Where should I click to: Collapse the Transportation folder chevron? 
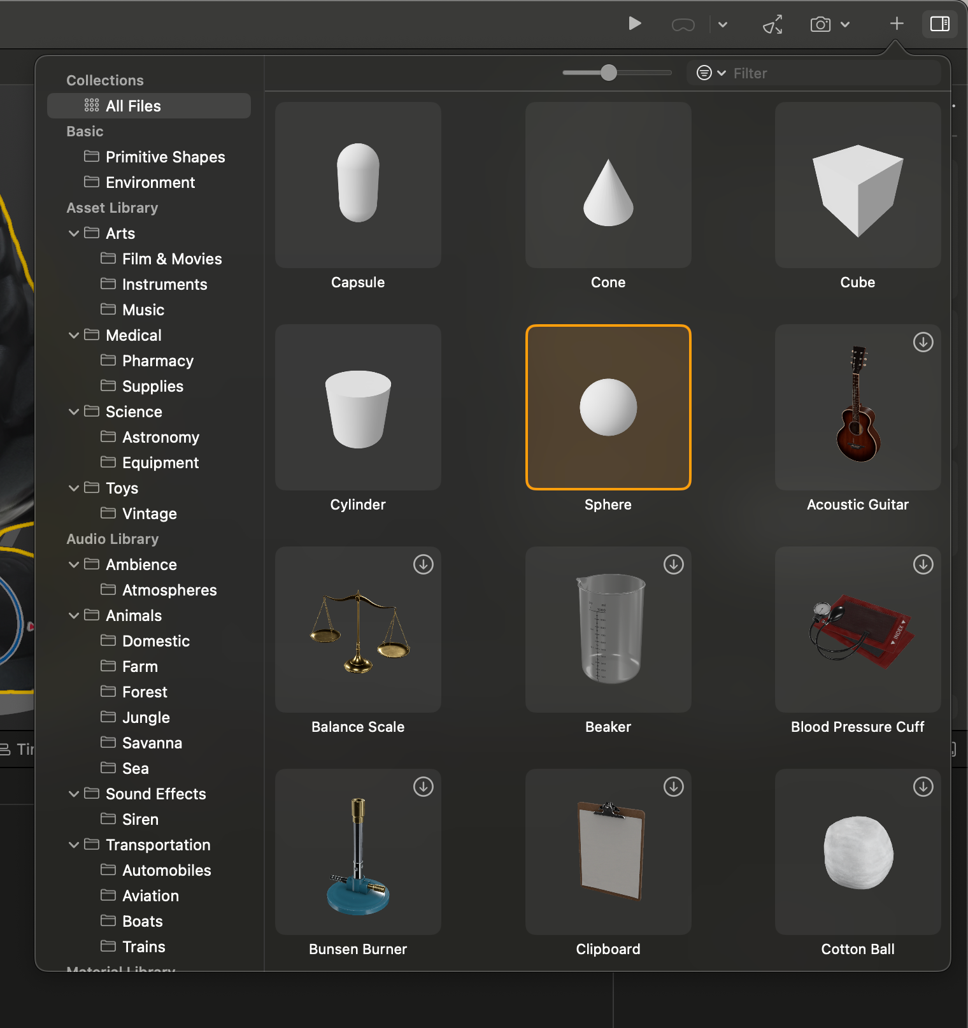coord(74,845)
